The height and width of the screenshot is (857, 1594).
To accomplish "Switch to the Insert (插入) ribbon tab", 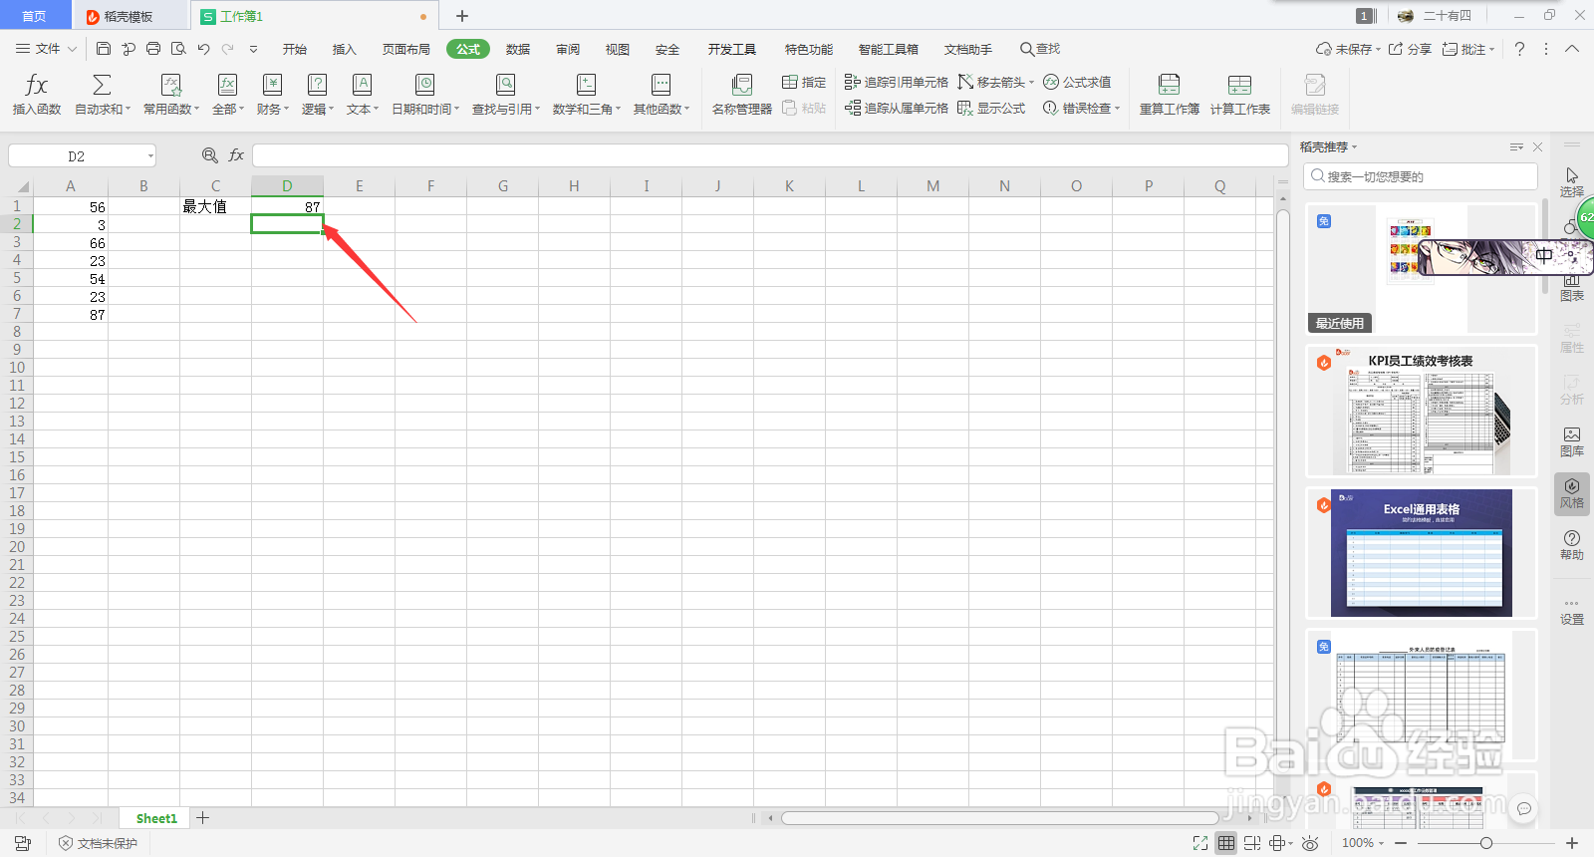I will [344, 49].
